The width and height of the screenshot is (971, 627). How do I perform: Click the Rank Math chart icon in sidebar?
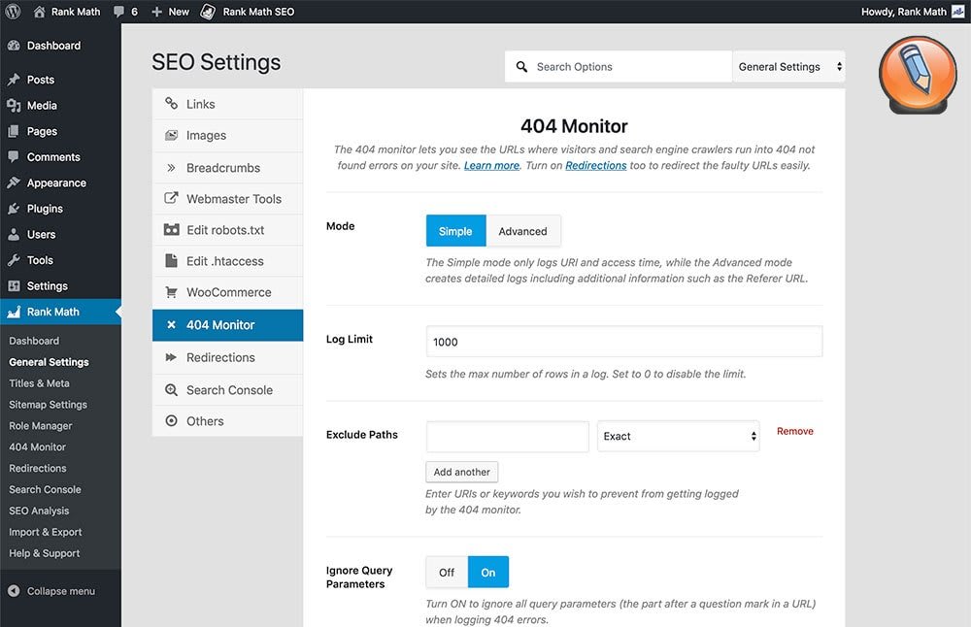pyautogui.click(x=14, y=312)
